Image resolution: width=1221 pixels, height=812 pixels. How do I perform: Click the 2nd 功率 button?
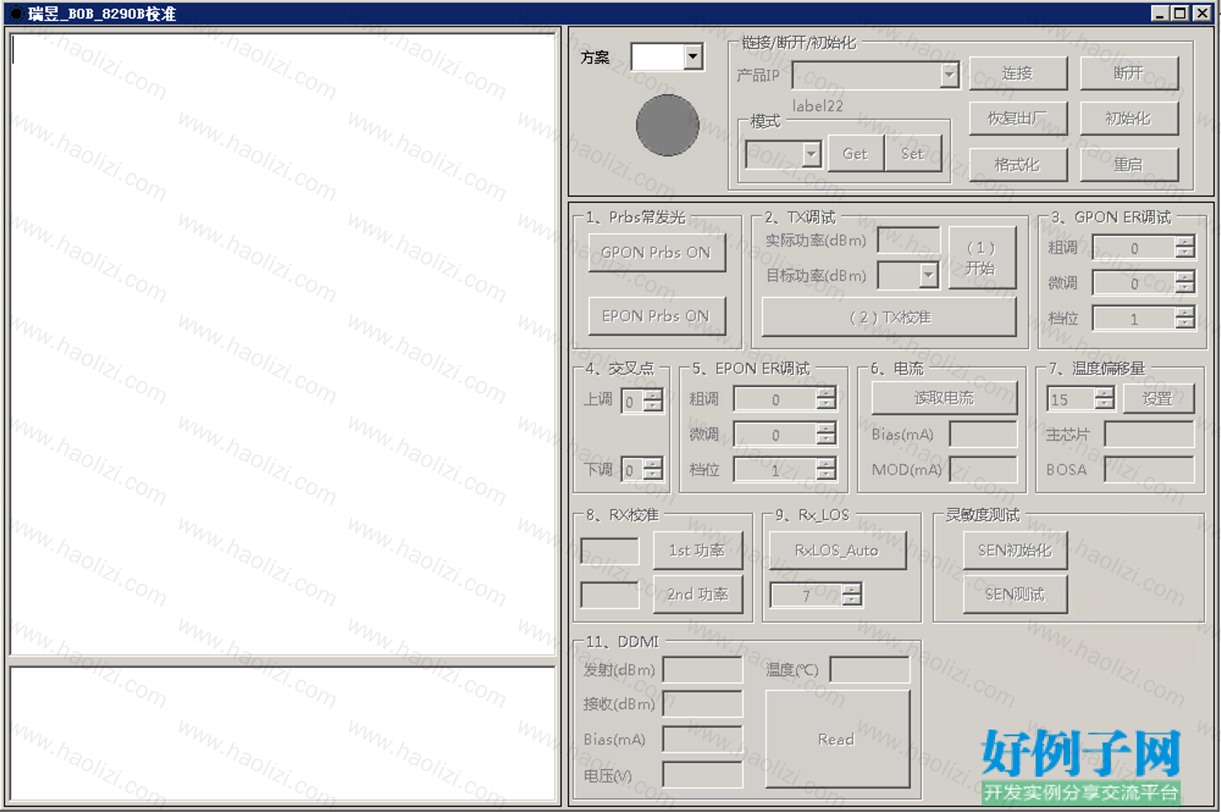pos(698,594)
